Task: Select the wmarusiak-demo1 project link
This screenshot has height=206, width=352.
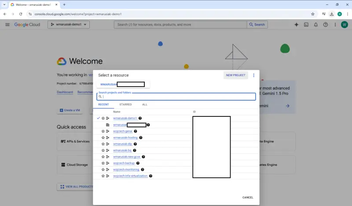Action: click(125, 118)
